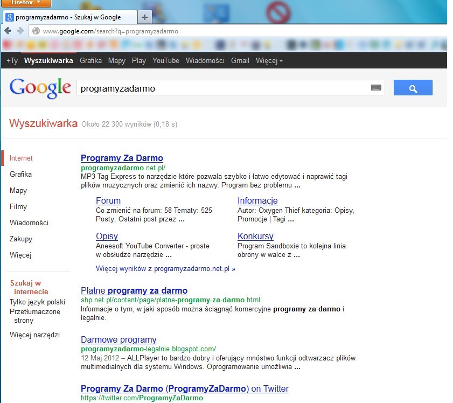Image resolution: width=453 pixels, height=403 pixels.
Task: Open Wiadomości in the top black bar
Action: tap(205, 61)
